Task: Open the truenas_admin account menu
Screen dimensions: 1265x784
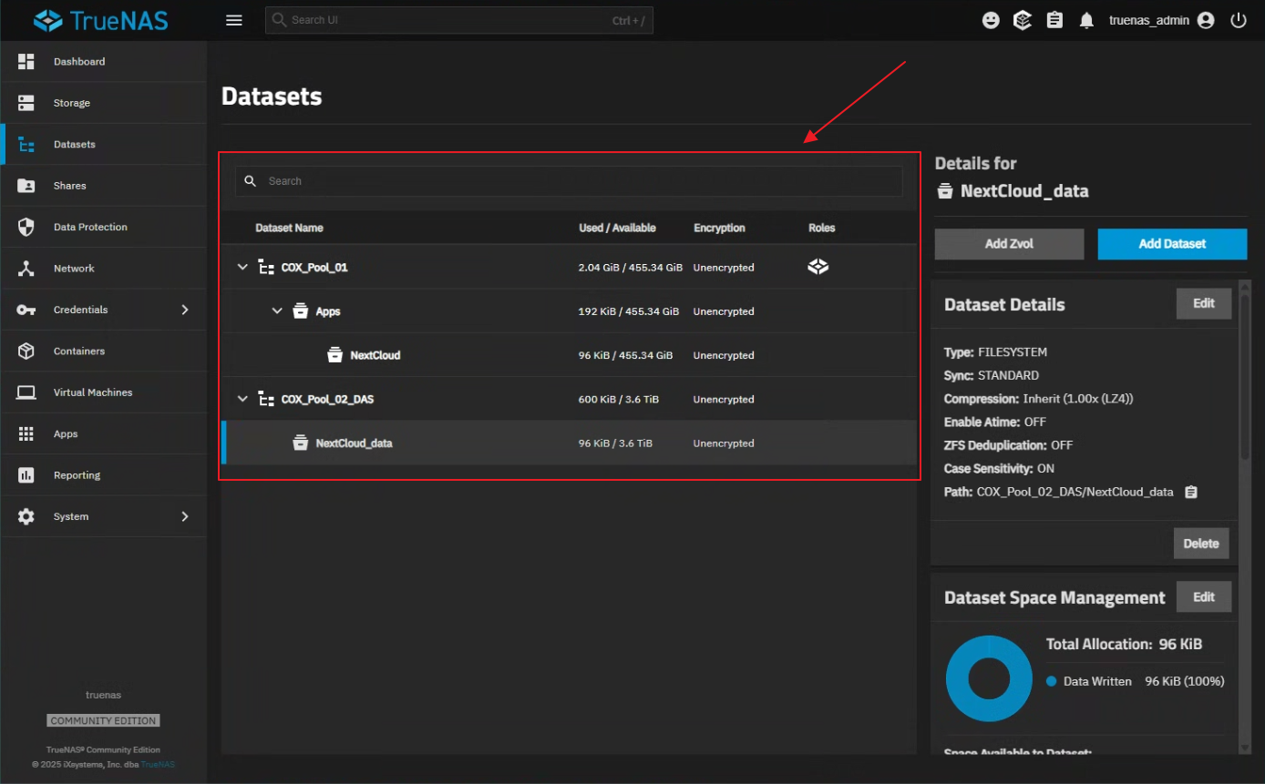Action: point(1161,20)
